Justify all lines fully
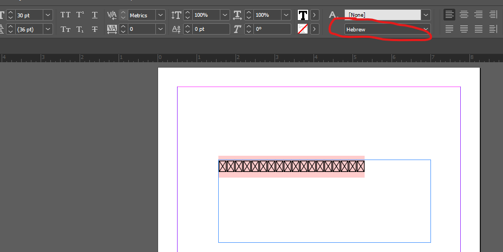This screenshot has width=503, height=252. click(478, 29)
